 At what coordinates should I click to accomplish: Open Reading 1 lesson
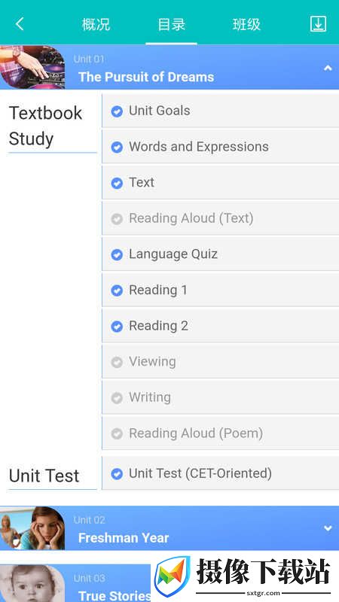(x=220, y=290)
